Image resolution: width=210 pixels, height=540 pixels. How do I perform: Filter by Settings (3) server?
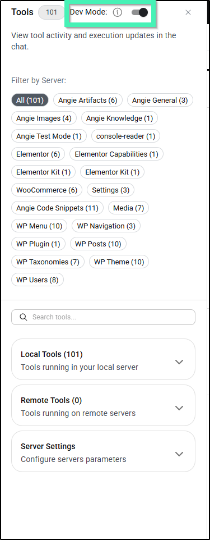click(x=110, y=190)
